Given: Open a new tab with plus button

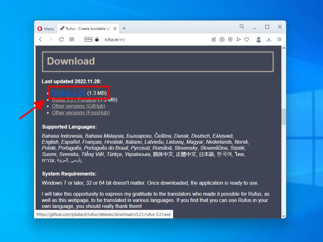Looking at the screenshot, I should pos(124,28).
